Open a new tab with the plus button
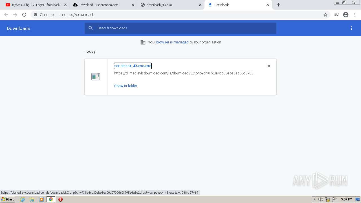Viewport: 361px width, 203px height. 278,5
